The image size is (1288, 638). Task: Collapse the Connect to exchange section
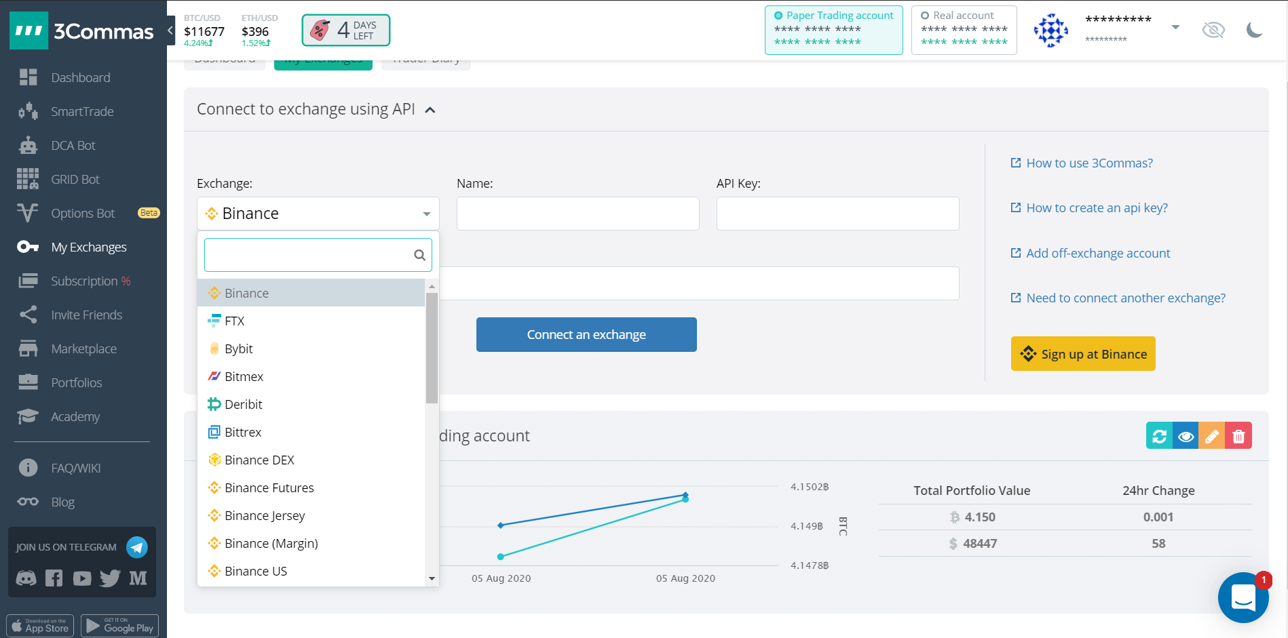click(x=430, y=110)
